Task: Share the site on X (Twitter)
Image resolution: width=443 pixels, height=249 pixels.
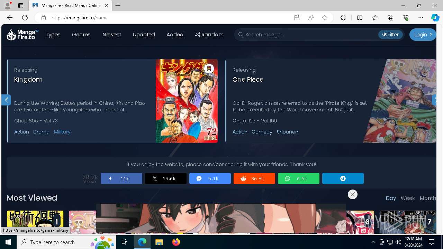Action: [x=166, y=178]
